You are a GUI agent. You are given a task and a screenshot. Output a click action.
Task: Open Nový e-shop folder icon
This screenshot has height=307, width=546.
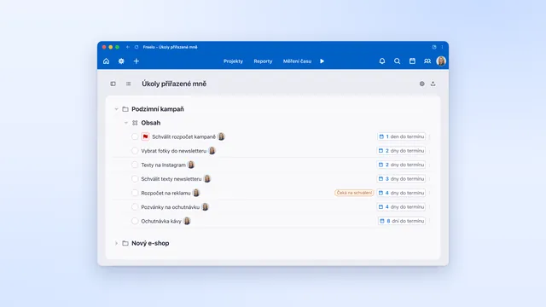(x=125, y=243)
